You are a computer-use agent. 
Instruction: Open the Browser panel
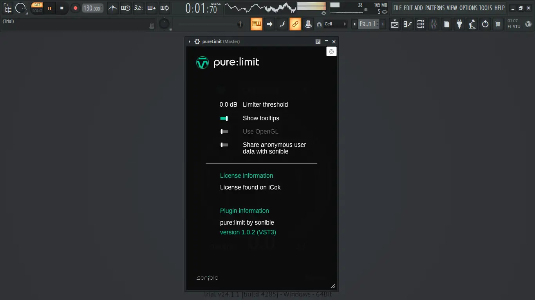coord(446,24)
